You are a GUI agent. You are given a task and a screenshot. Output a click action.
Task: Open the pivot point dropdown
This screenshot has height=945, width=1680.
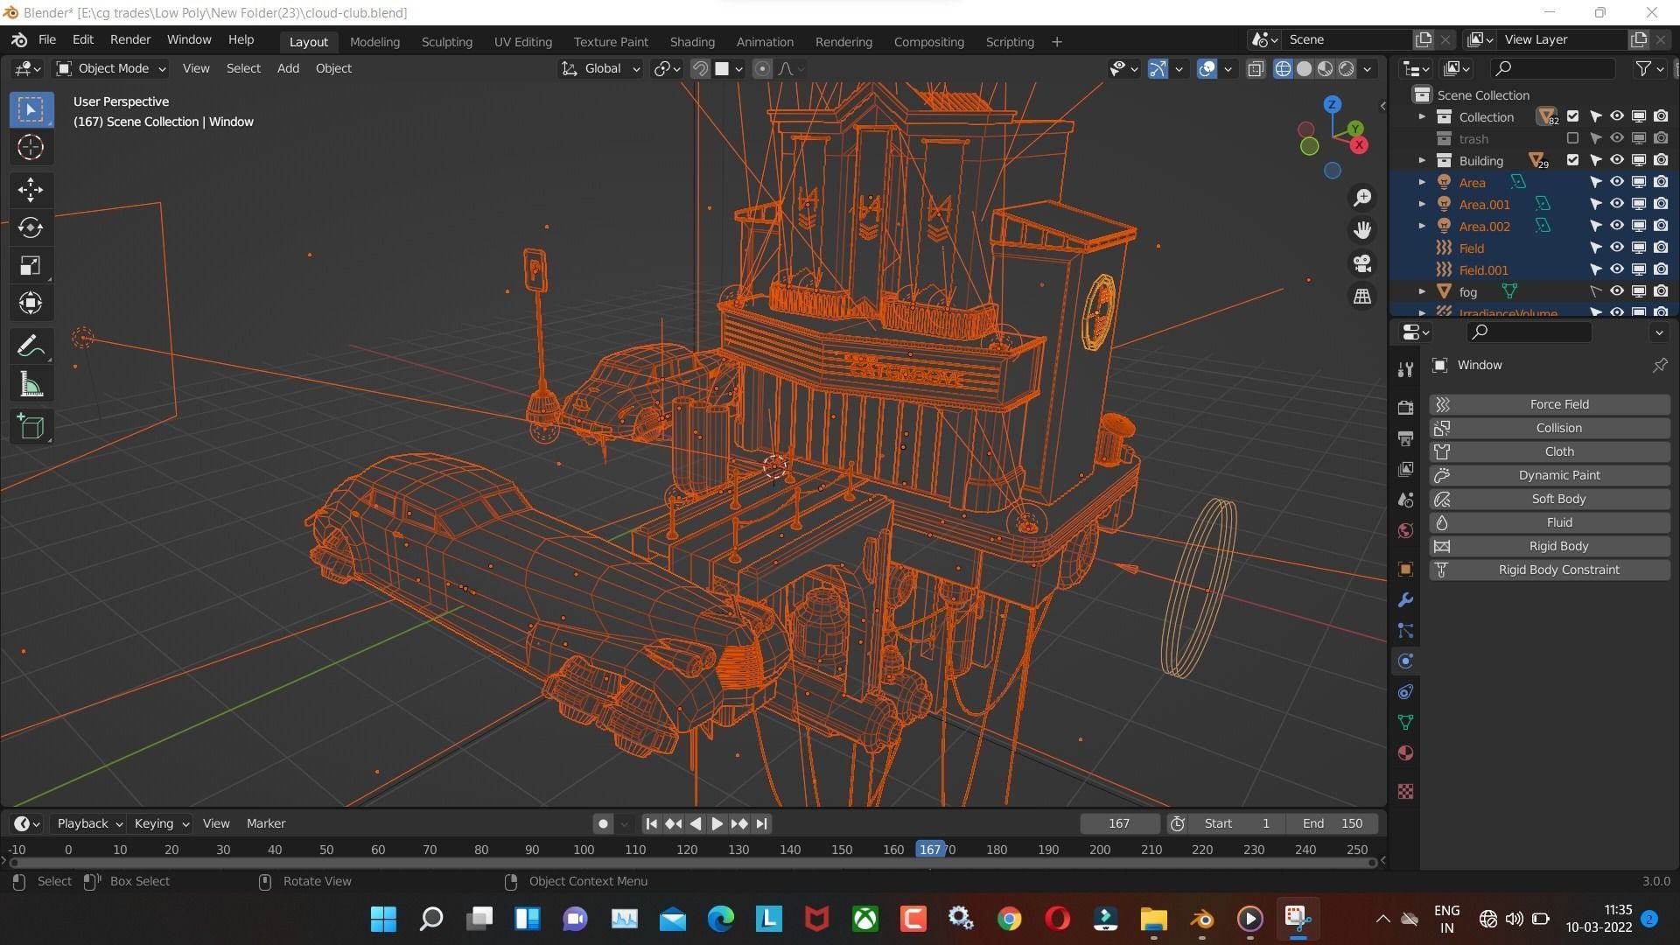pos(668,68)
